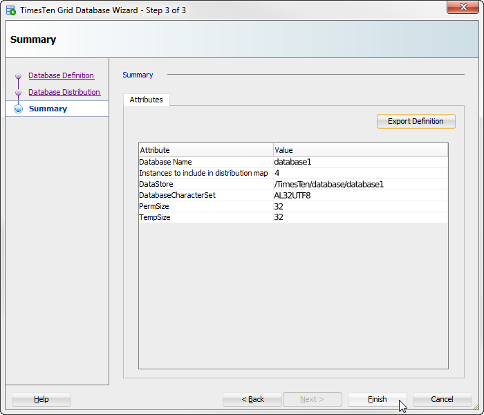Click the wizard title bar icon

11,10
